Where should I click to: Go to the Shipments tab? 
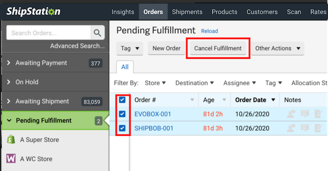click(187, 12)
